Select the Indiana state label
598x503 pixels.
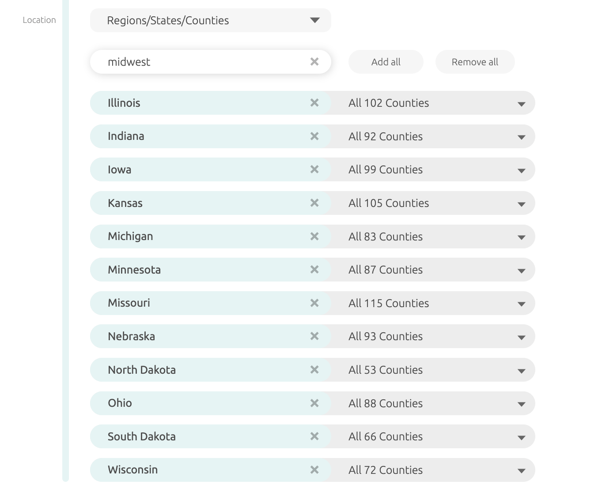coord(126,136)
